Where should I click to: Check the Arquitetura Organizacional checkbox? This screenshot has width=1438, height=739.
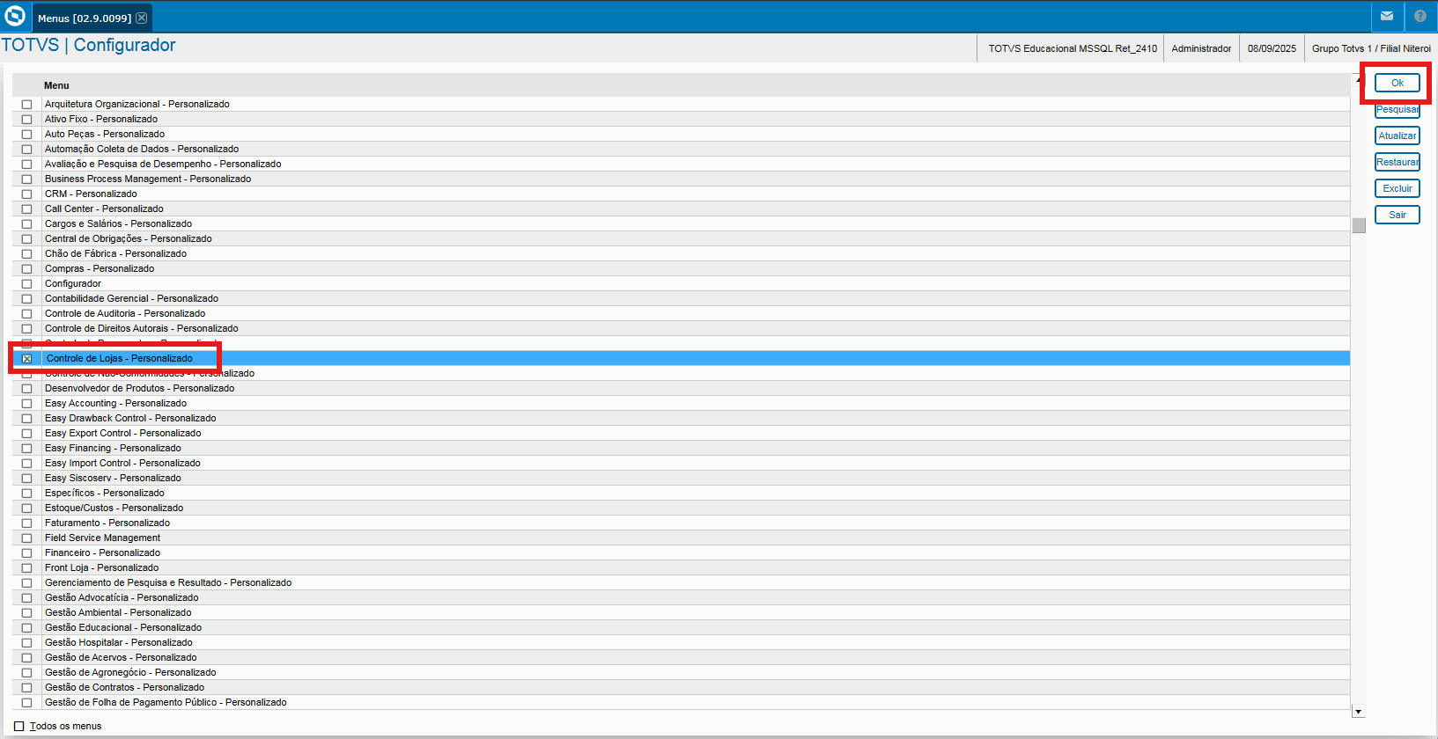pyautogui.click(x=26, y=105)
